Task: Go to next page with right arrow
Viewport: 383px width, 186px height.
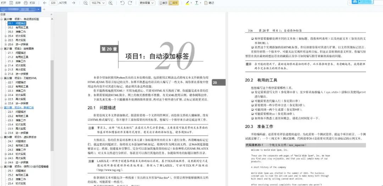Action: click(73, 3)
